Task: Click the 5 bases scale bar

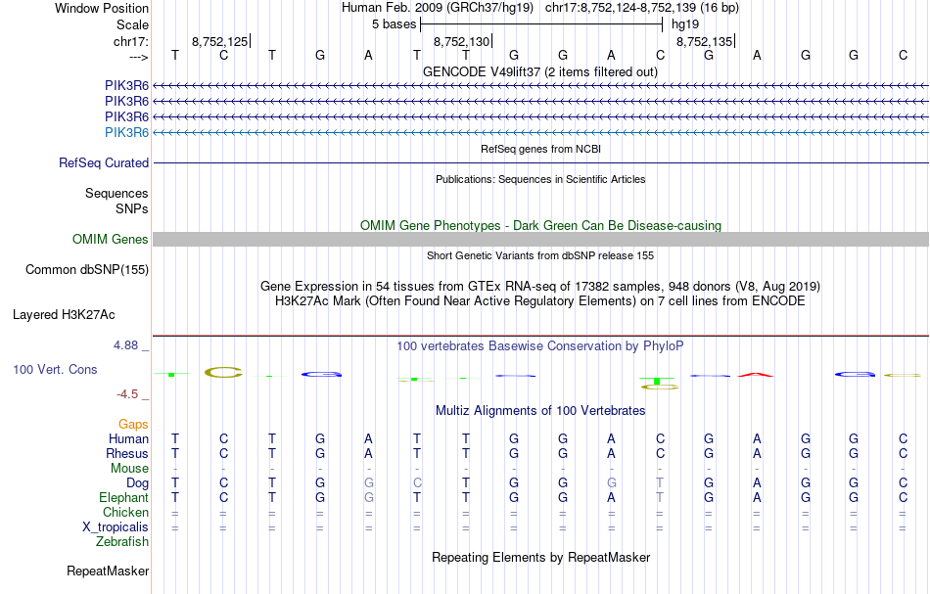Action: 541,24
